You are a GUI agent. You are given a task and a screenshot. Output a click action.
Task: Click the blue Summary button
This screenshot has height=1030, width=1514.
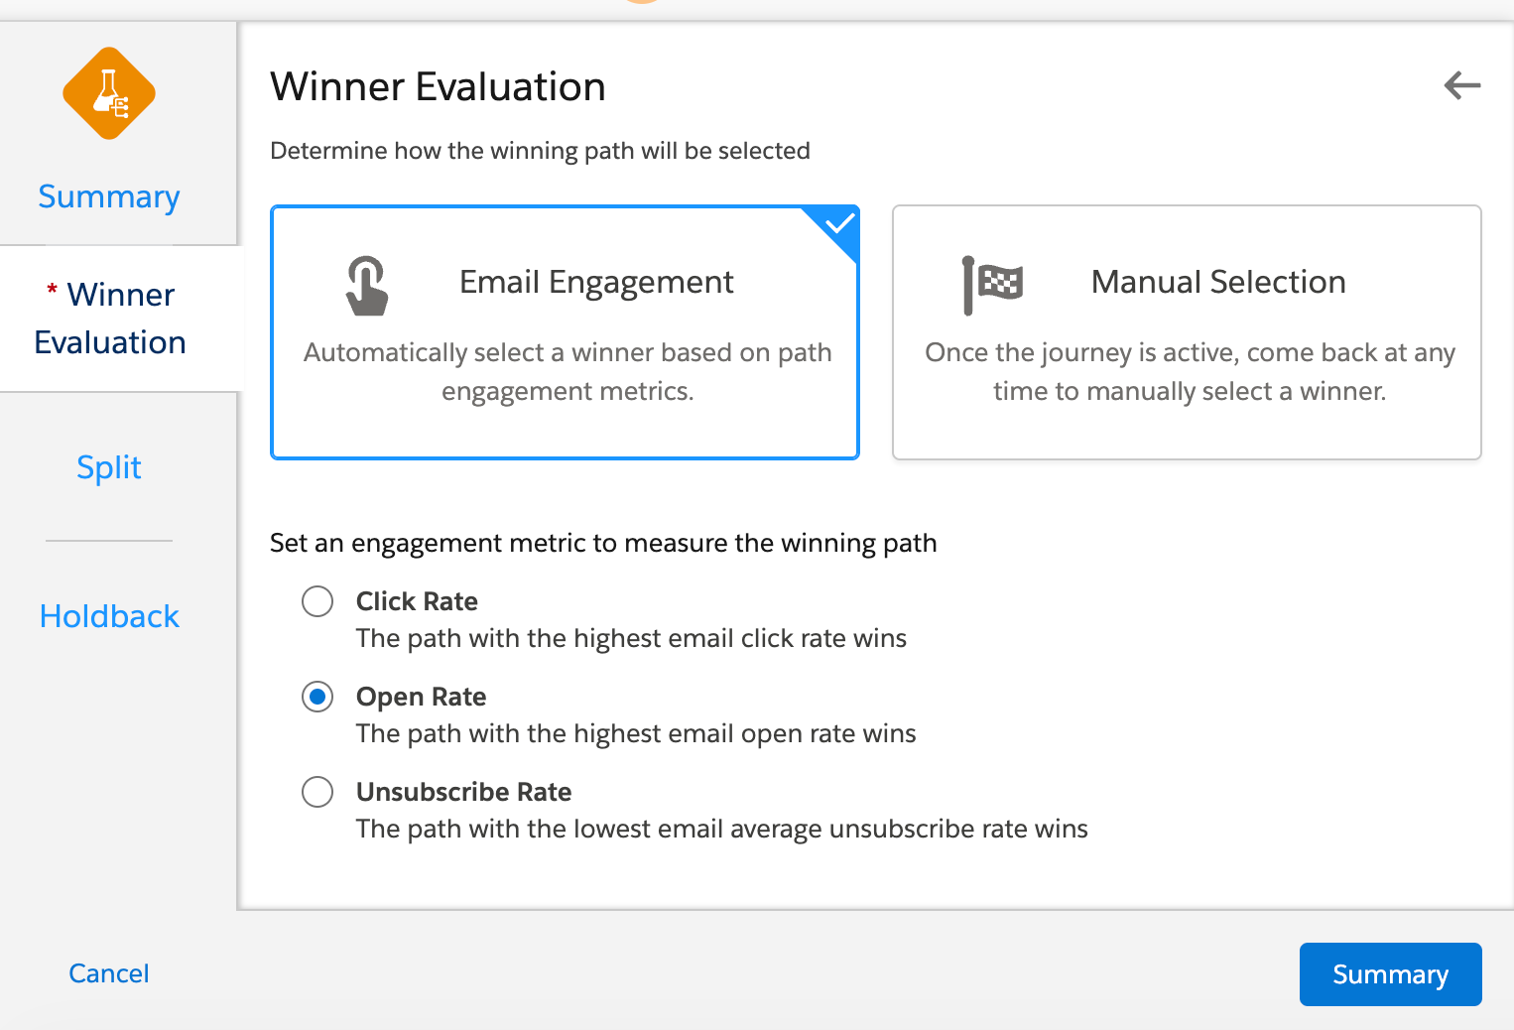point(1391,974)
